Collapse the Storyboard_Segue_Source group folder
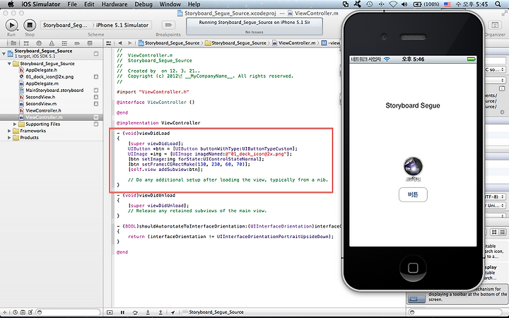 9,64
